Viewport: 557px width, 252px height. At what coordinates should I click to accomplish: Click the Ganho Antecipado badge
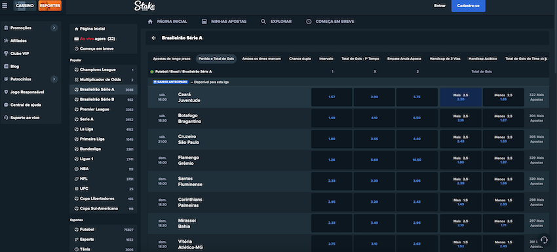coord(170,82)
